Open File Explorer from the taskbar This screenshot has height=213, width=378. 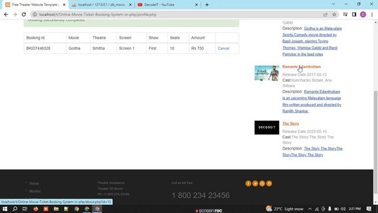pyautogui.click(x=56, y=209)
